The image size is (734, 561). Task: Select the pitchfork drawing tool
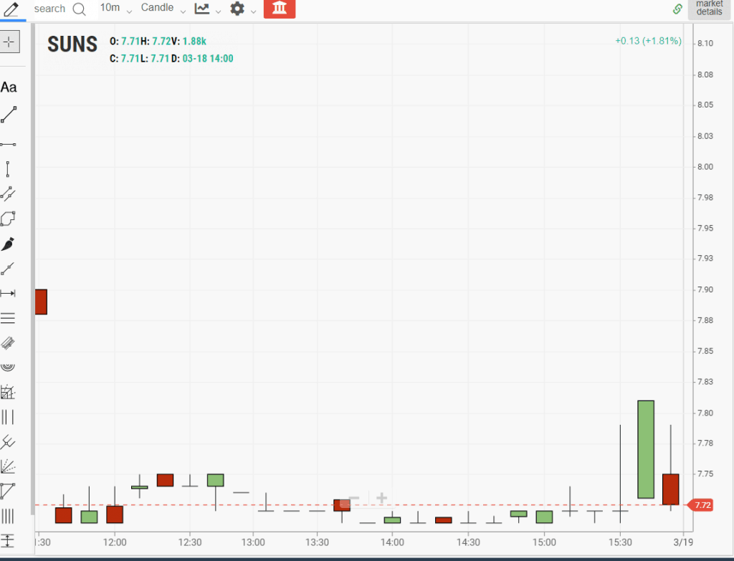pyautogui.click(x=9, y=440)
